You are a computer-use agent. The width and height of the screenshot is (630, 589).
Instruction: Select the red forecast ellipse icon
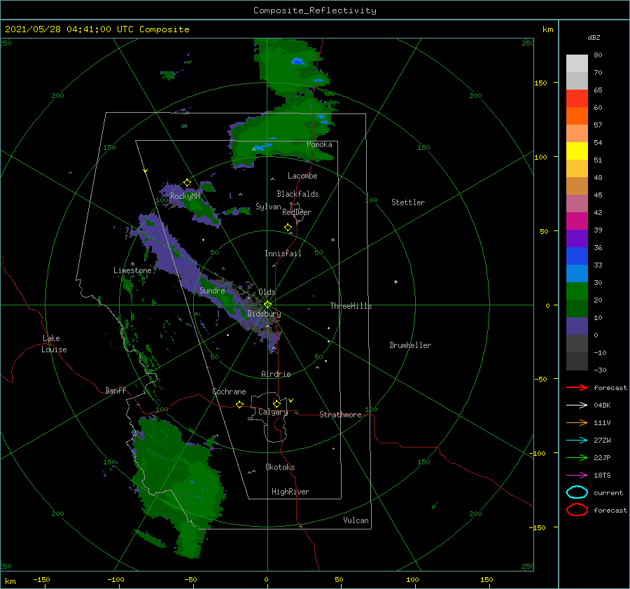click(577, 510)
